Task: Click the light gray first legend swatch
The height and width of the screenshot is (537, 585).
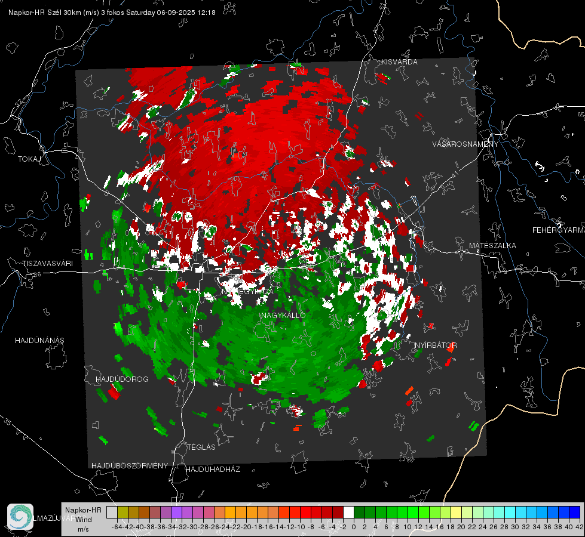Action: click(112, 513)
